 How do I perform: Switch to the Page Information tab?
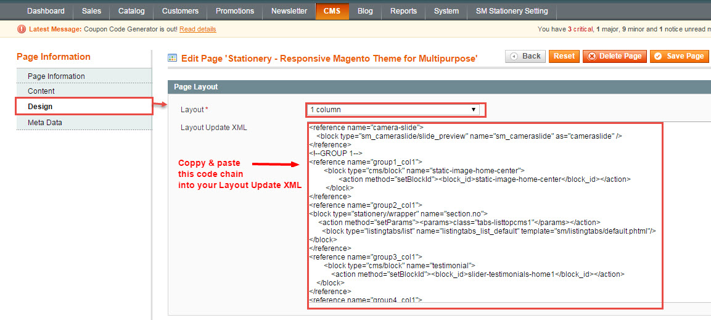(84, 76)
